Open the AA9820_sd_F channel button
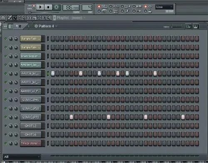This screenshot has height=163, width=208. pos(31,91)
